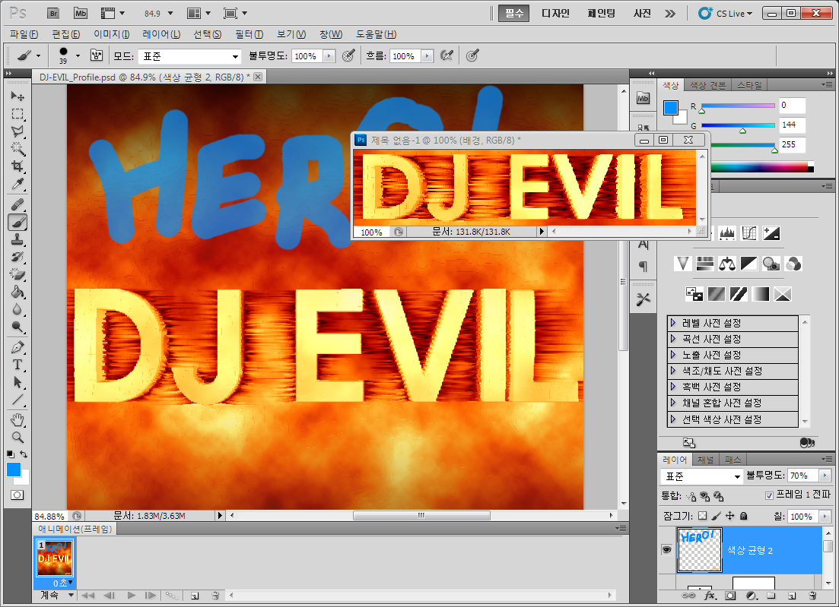Select the Horizontal Type tool

[x=17, y=365]
